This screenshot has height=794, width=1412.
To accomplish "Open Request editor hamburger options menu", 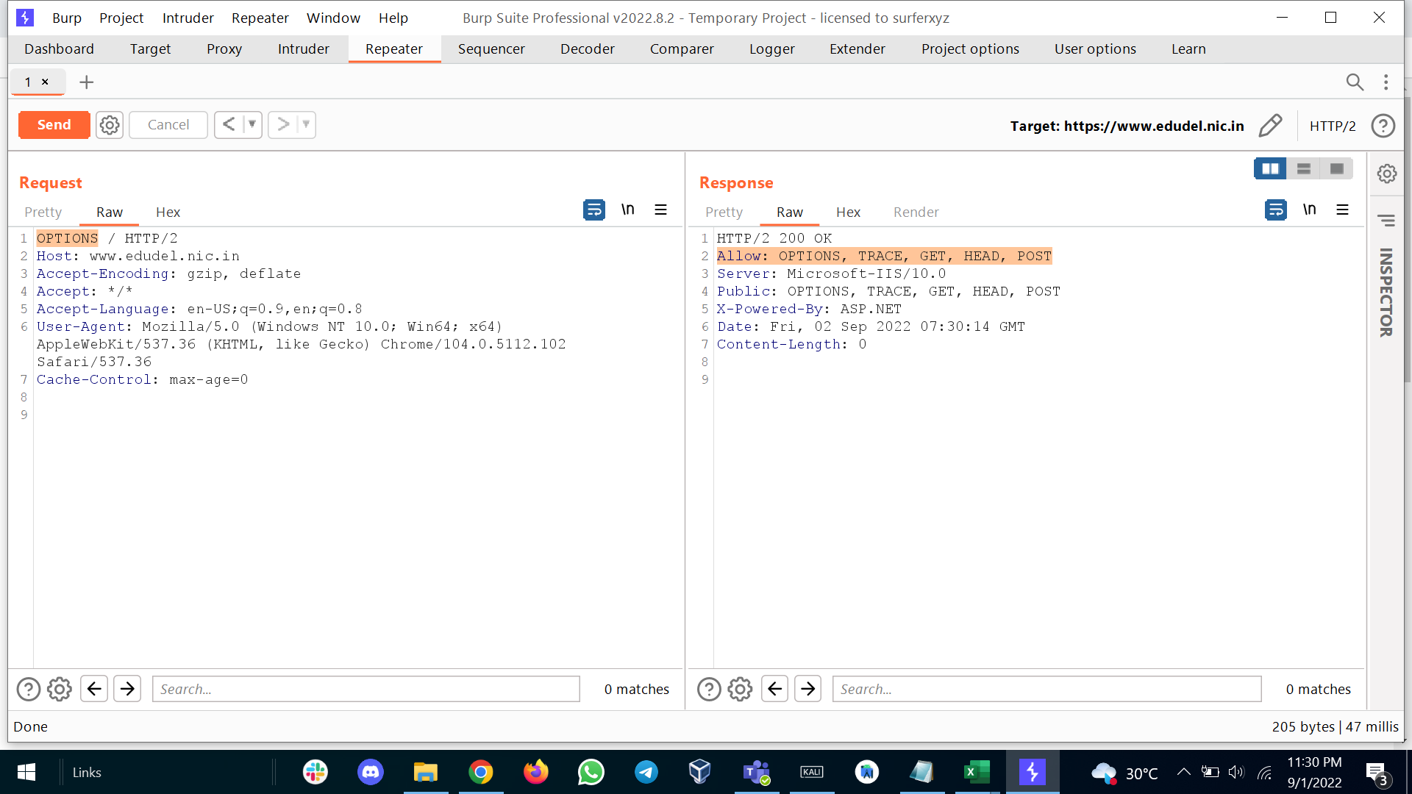I will [x=660, y=210].
